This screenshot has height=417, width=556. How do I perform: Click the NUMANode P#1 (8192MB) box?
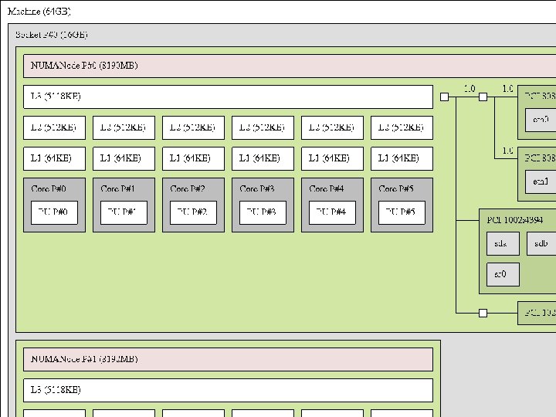pos(228,360)
